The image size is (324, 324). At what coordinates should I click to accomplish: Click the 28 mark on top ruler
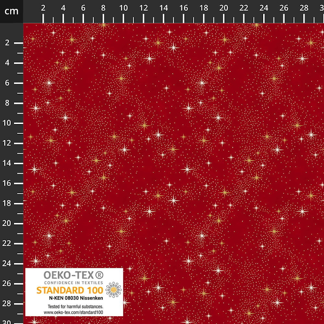click(304, 8)
